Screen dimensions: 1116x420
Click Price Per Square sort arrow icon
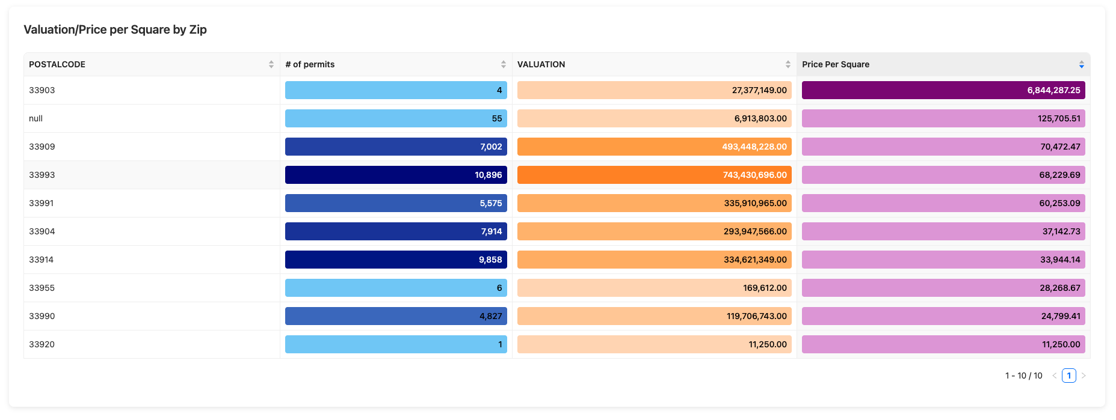coord(1082,64)
